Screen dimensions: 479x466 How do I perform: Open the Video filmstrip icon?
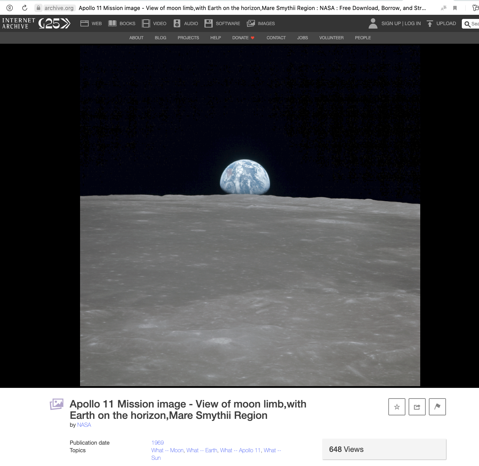click(x=146, y=23)
